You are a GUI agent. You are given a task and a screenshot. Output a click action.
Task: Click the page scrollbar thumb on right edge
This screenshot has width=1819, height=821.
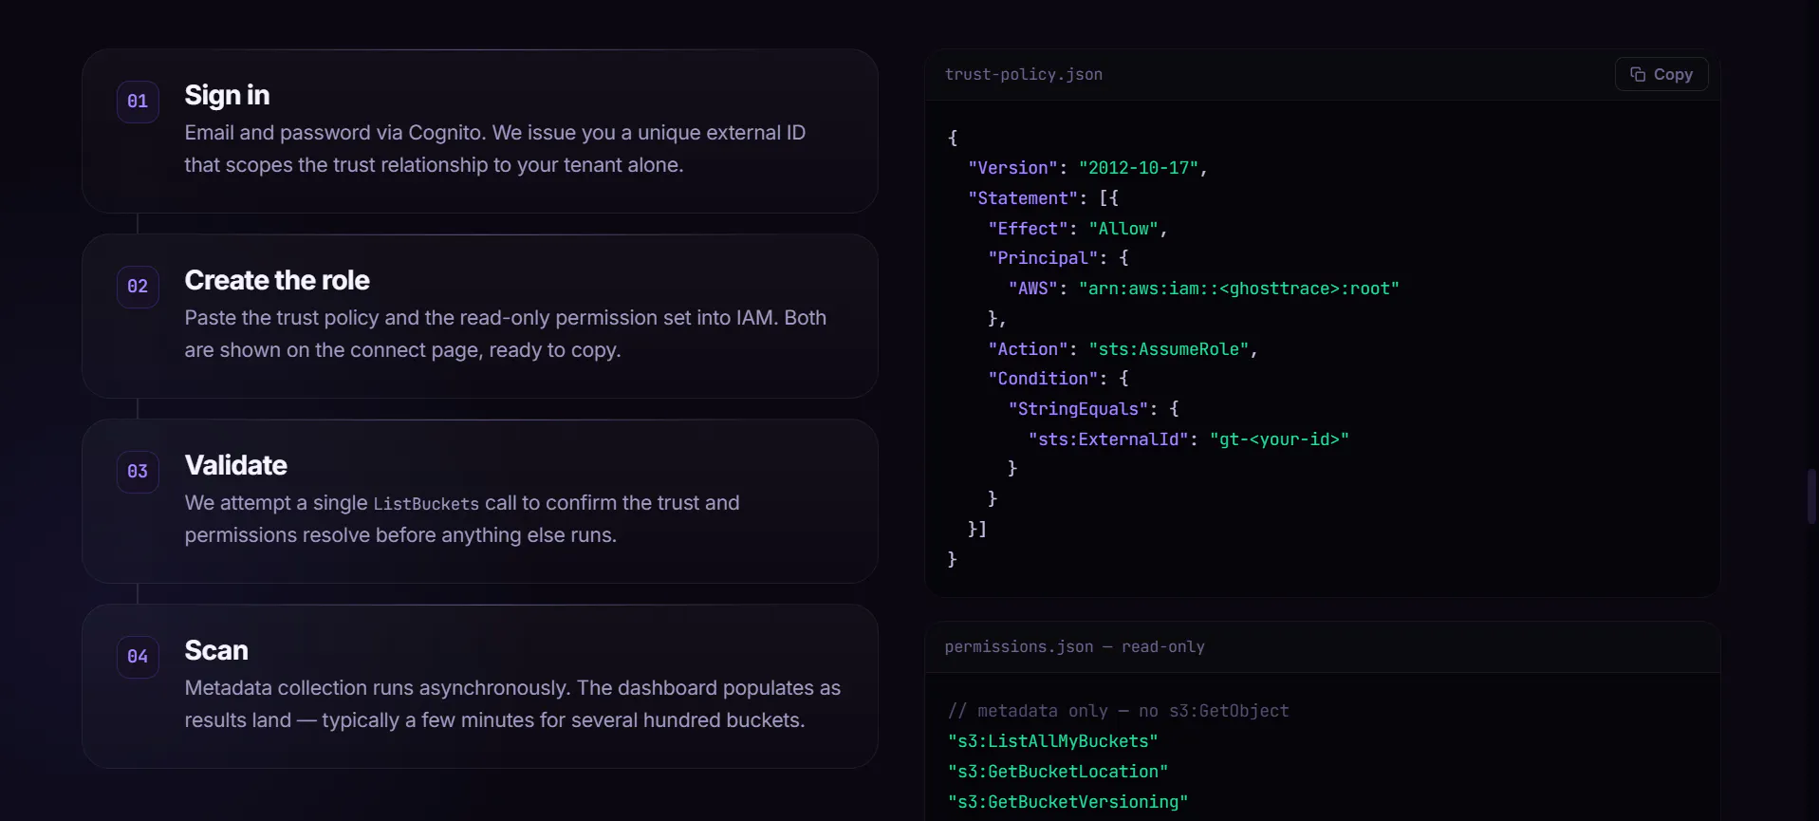click(1811, 496)
